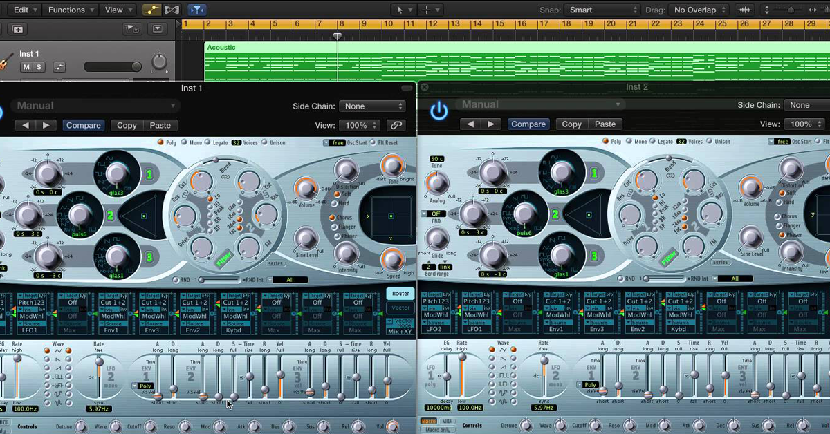Click the Link chain icon in Inst 1
Image resolution: width=830 pixels, height=434 pixels.
tap(396, 125)
